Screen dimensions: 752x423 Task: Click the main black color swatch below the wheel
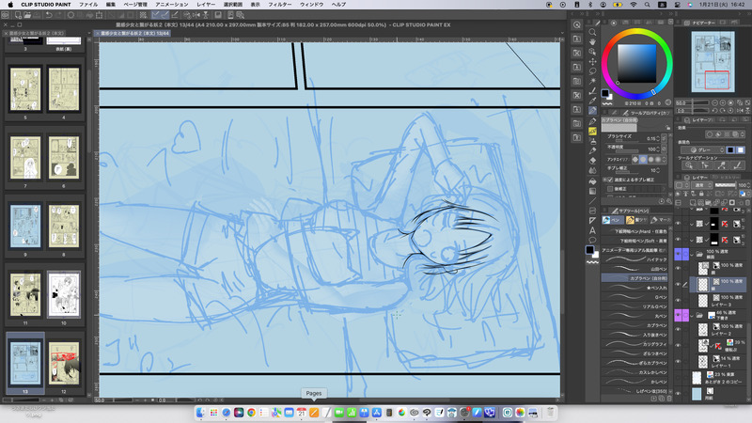(604, 93)
